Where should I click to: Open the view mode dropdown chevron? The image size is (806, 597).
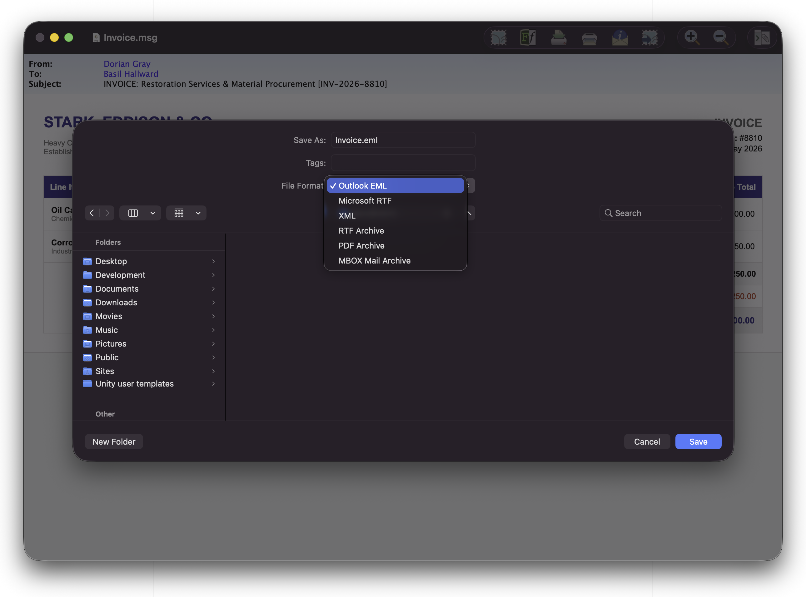tap(153, 213)
